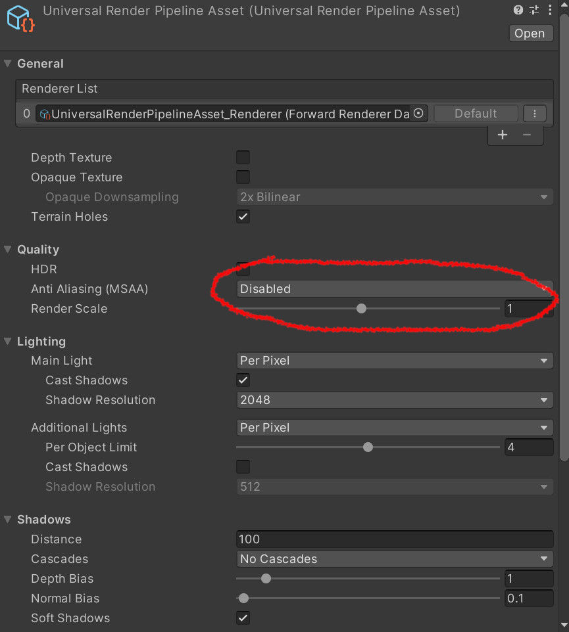569x632 pixels.
Task: Open the Opaque Downsampling dropdown
Action: (395, 196)
